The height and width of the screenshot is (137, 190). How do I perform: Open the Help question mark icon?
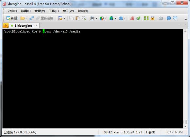click(x=169, y=18)
